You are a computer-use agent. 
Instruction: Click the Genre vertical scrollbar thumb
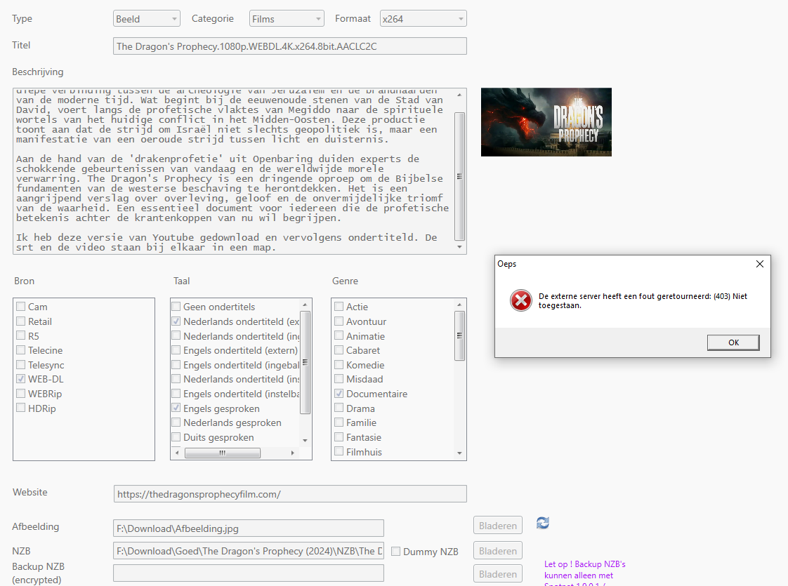pos(459,335)
